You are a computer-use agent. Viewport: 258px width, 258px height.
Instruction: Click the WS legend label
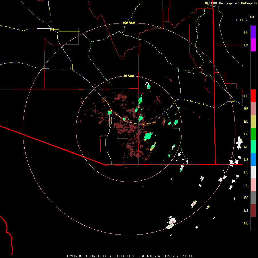(x=246, y=160)
